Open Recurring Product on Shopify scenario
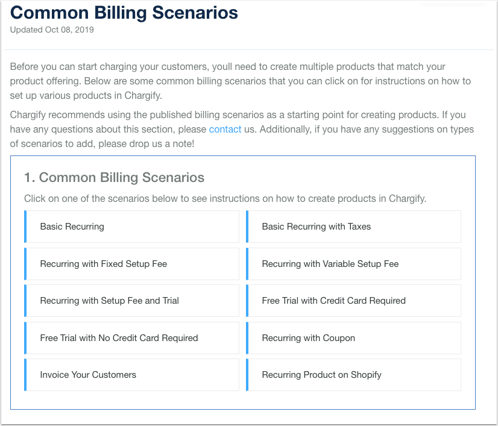Screen dimensions: 498x426 [x=321, y=375]
